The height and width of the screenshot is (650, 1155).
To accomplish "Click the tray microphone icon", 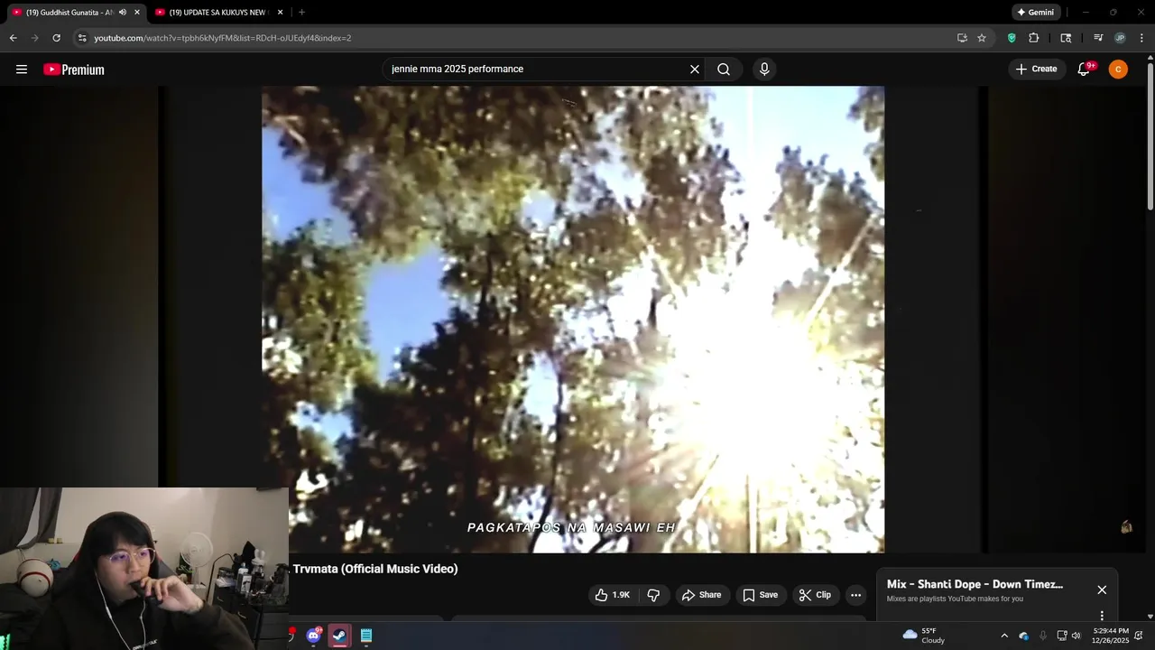I will point(1043,636).
